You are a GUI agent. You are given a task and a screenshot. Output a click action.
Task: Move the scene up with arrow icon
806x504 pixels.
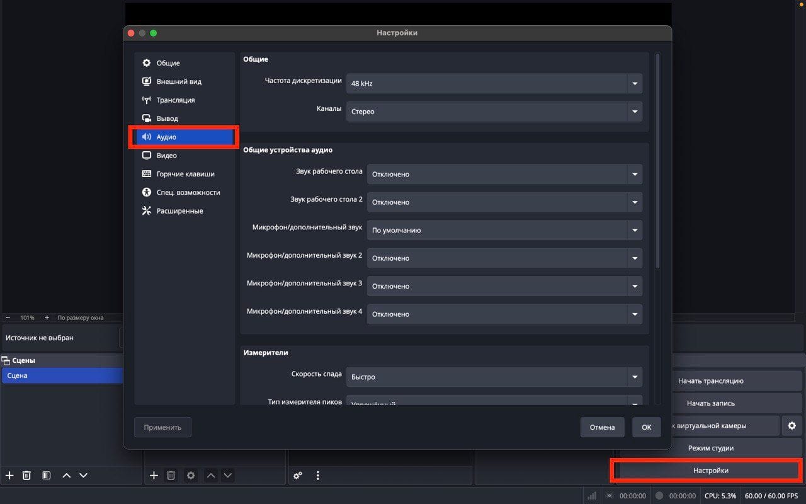(66, 476)
